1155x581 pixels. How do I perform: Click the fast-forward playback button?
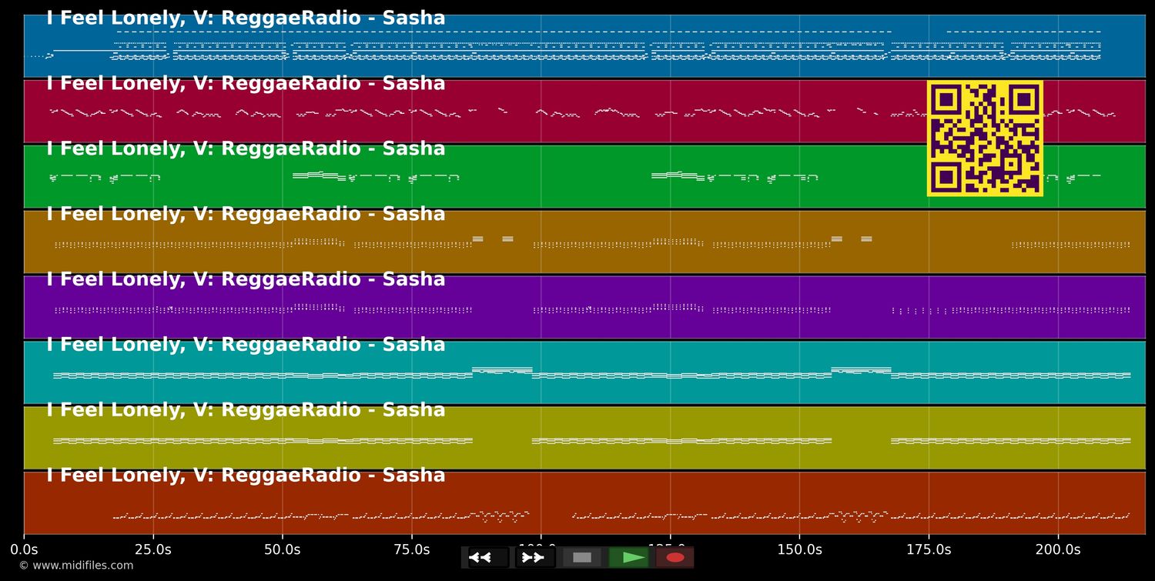(x=534, y=557)
